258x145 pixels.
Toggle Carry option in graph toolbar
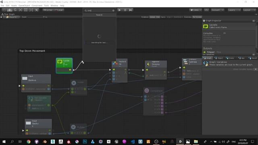163,17
